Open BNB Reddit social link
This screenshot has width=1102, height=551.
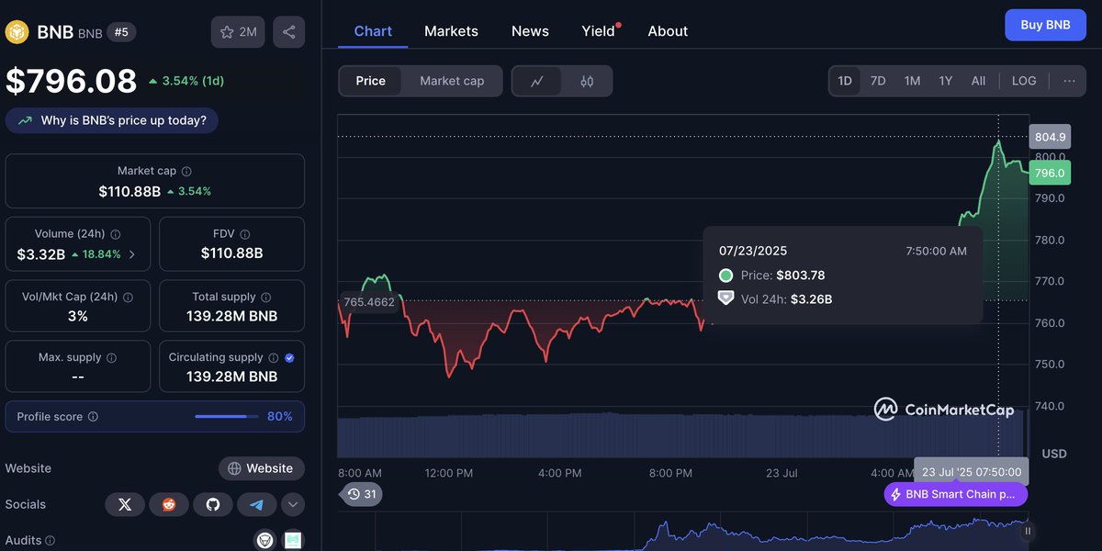pos(169,504)
